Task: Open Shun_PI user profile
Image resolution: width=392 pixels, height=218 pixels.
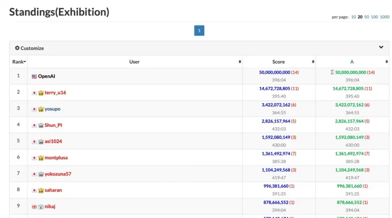Action: coord(53,125)
